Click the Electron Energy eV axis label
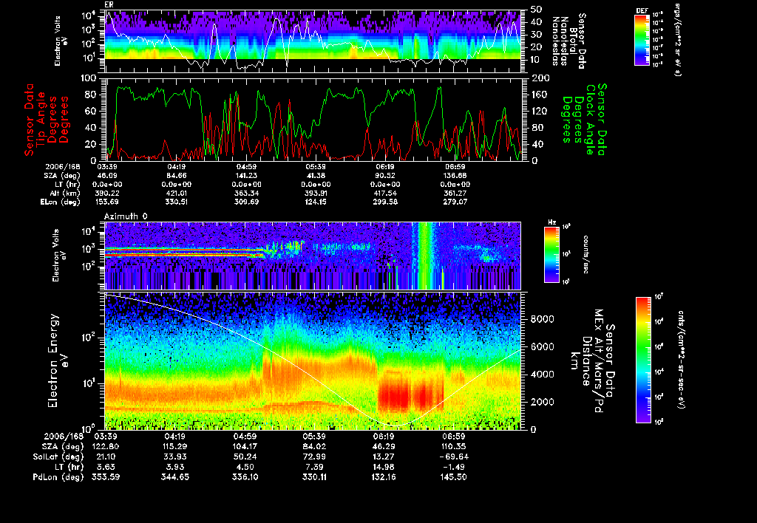Screen dimensions: 757x523 pyautogui.click(x=58, y=360)
